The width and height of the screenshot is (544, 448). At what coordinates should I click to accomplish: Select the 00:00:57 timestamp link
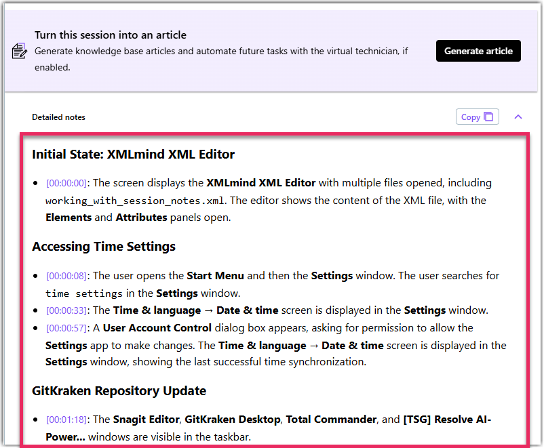(x=66, y=328)
